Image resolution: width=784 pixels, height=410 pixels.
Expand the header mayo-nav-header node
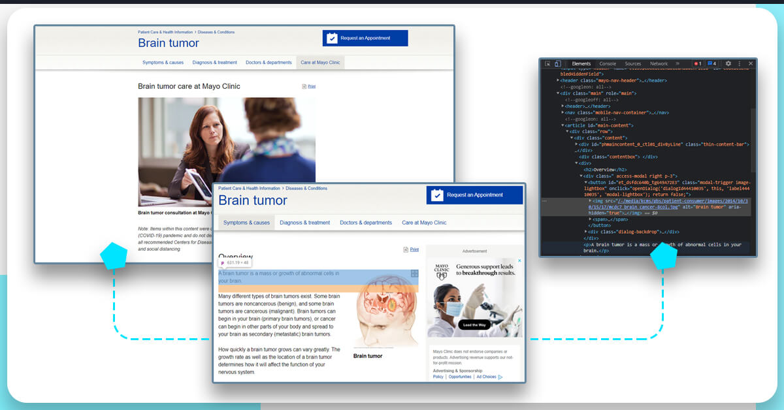coord(558,80)
